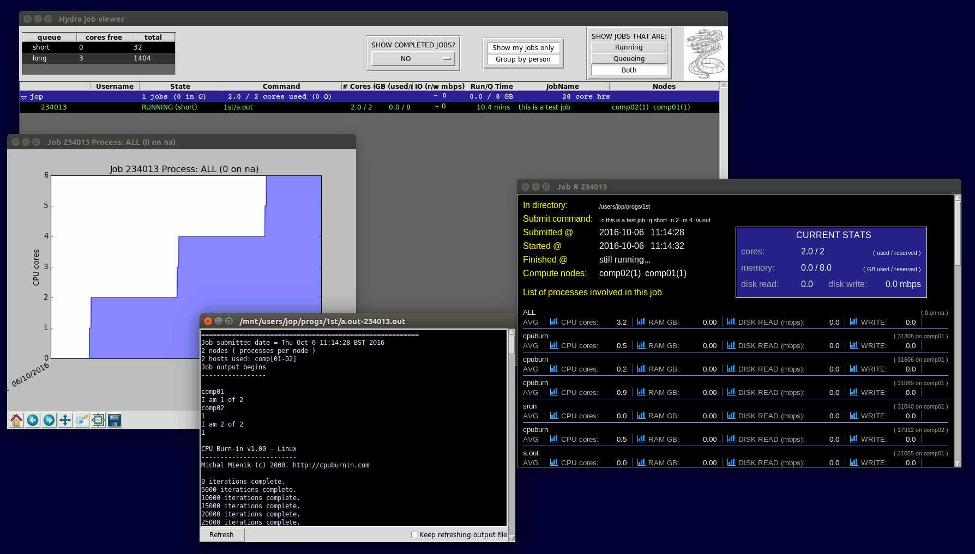Activate the zoom-to-rectangle tool in plot toolbar

pyautogui.click(x=82, y=420)
